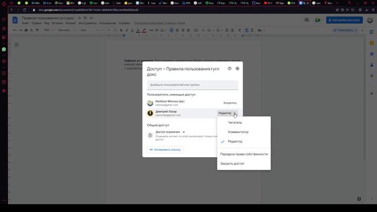377x212 pixels.
Task: Open the line spacing icon
Action: [x=196, y=30]
